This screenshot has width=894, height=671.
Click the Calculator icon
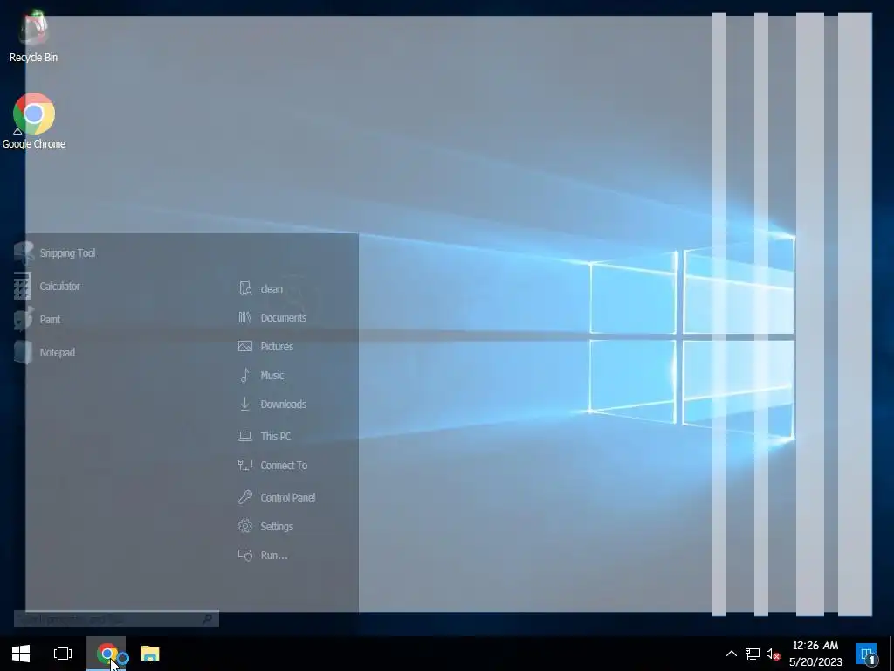tap(23, 286)
